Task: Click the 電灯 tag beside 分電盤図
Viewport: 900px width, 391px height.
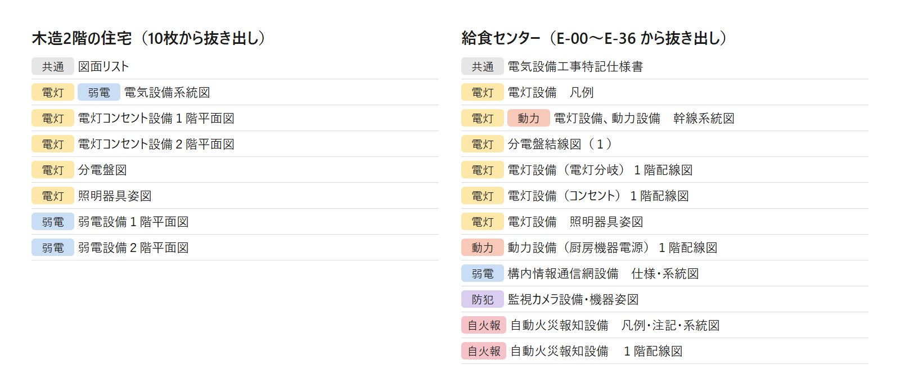Action: point(53,170)
